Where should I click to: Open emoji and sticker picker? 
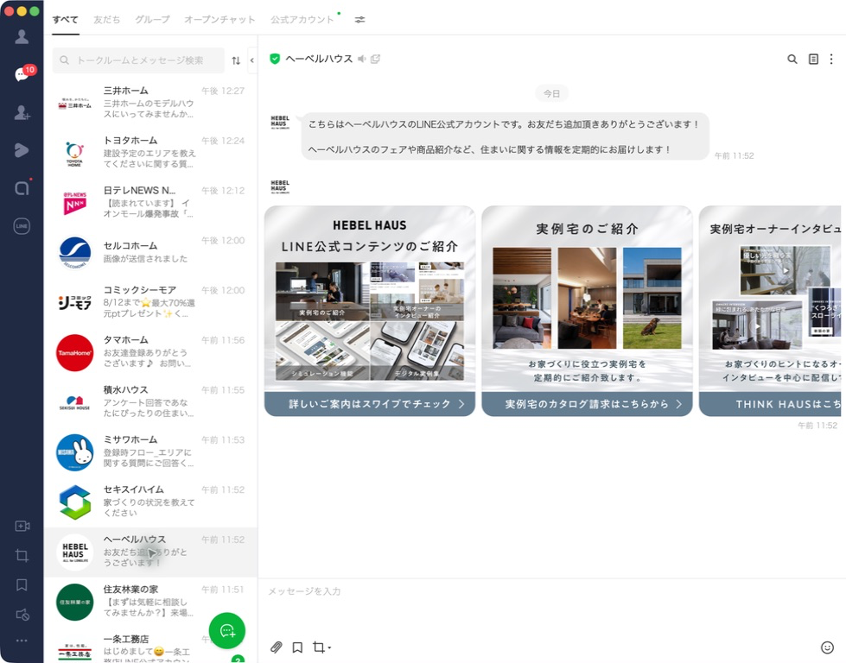tap(827, 647)
